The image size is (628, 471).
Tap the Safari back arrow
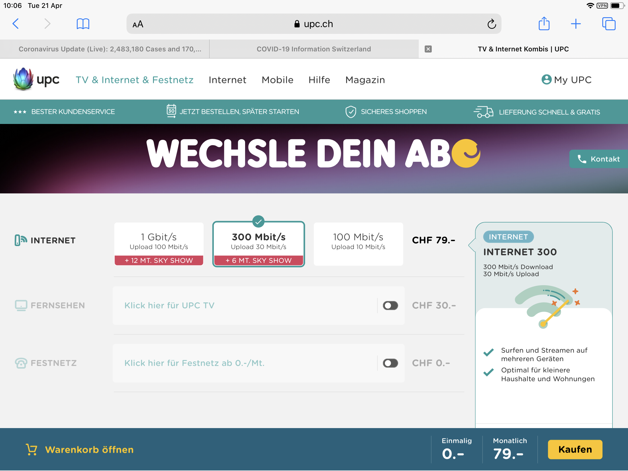click(x=16, y=23)
